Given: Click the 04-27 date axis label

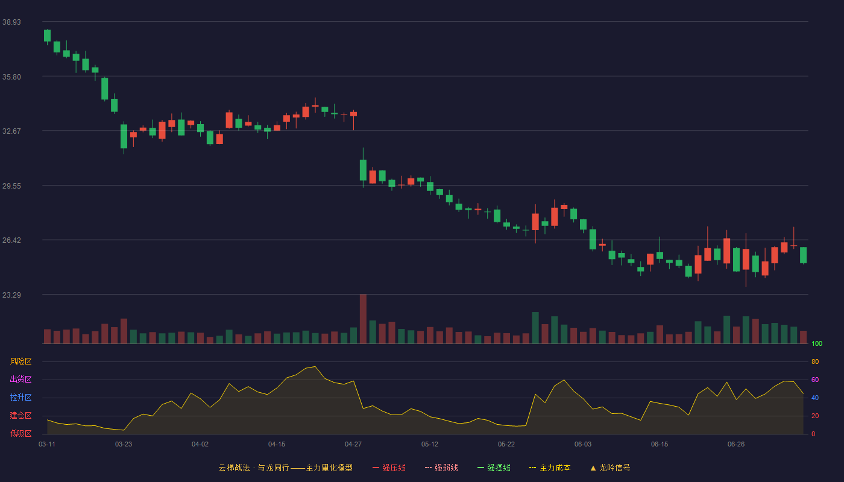Looking at the screenshot, I should pyautogui.click(x=353, y=444).
